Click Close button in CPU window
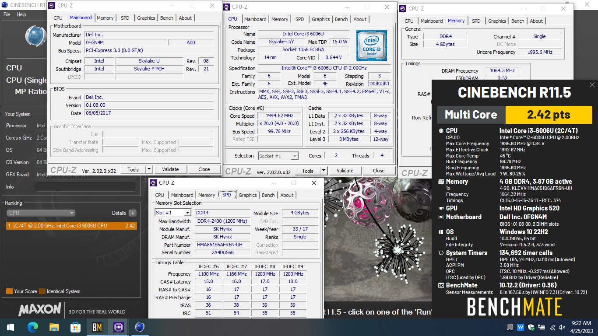The image size is (598, 336). 379,171
